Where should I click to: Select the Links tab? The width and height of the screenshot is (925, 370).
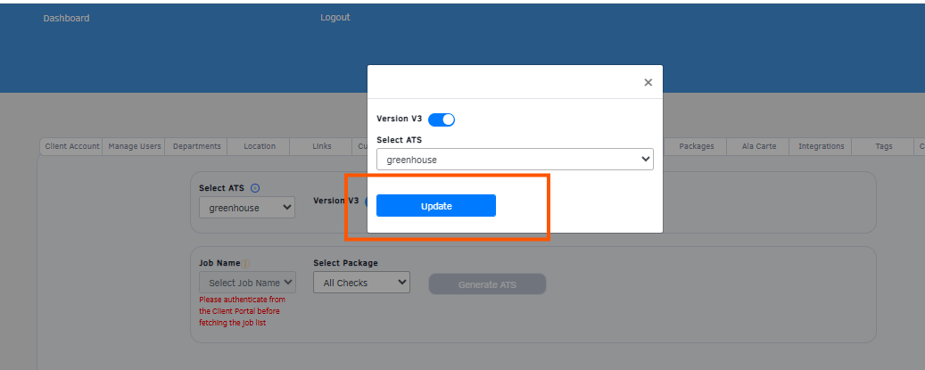tap(321, 146)
